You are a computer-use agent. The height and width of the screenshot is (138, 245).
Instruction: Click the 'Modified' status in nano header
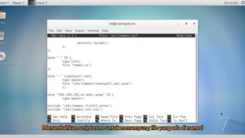184,36
